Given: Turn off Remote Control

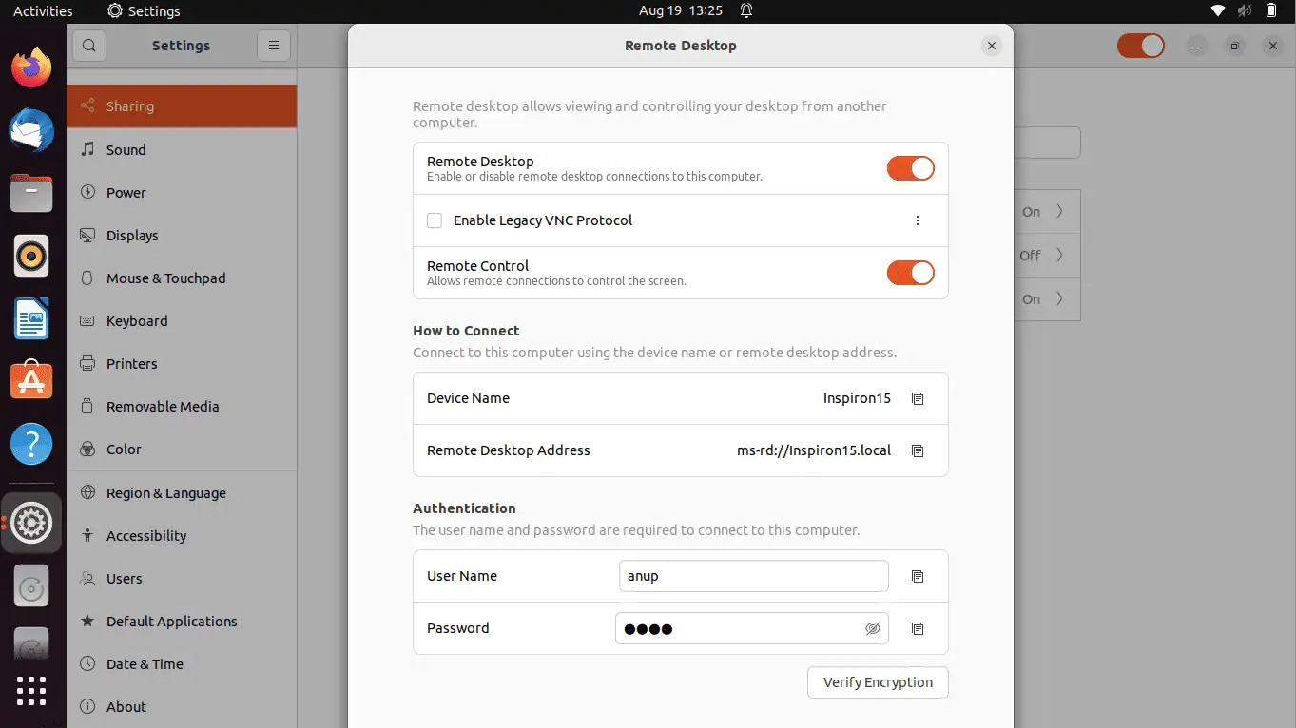Looking at the screenshot, I should (910, 273).
